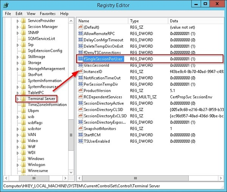Expand the Terminal Server tree node
Image resolution: width=227 pixels, height=192 pixels.
point(17,99)
